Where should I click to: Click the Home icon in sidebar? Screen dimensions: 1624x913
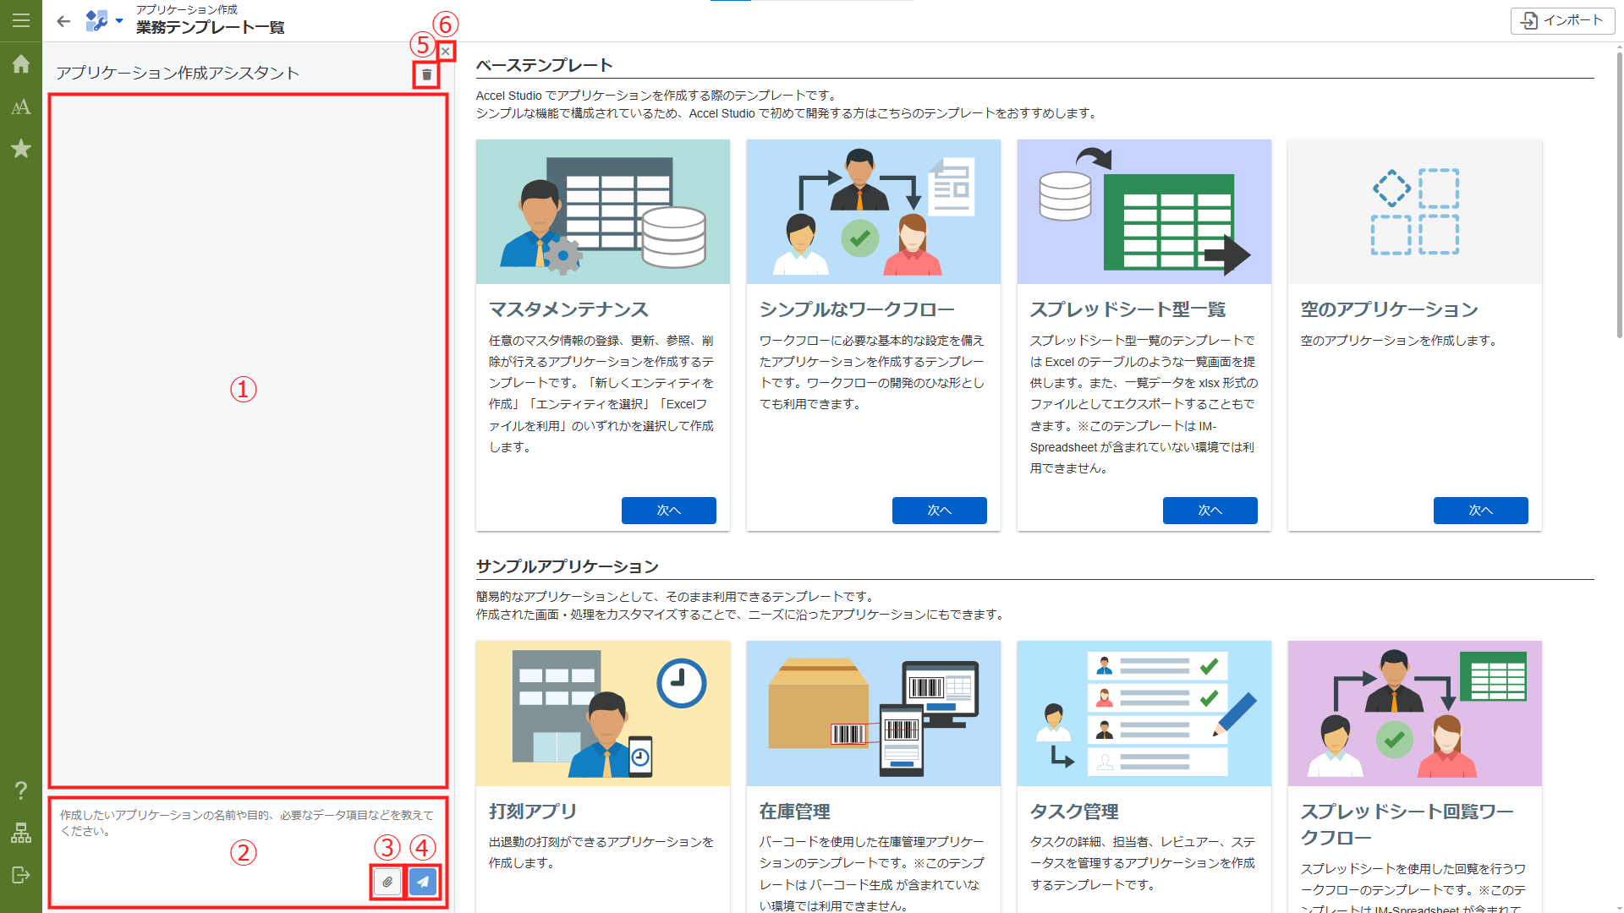click(x=20, y=64)
